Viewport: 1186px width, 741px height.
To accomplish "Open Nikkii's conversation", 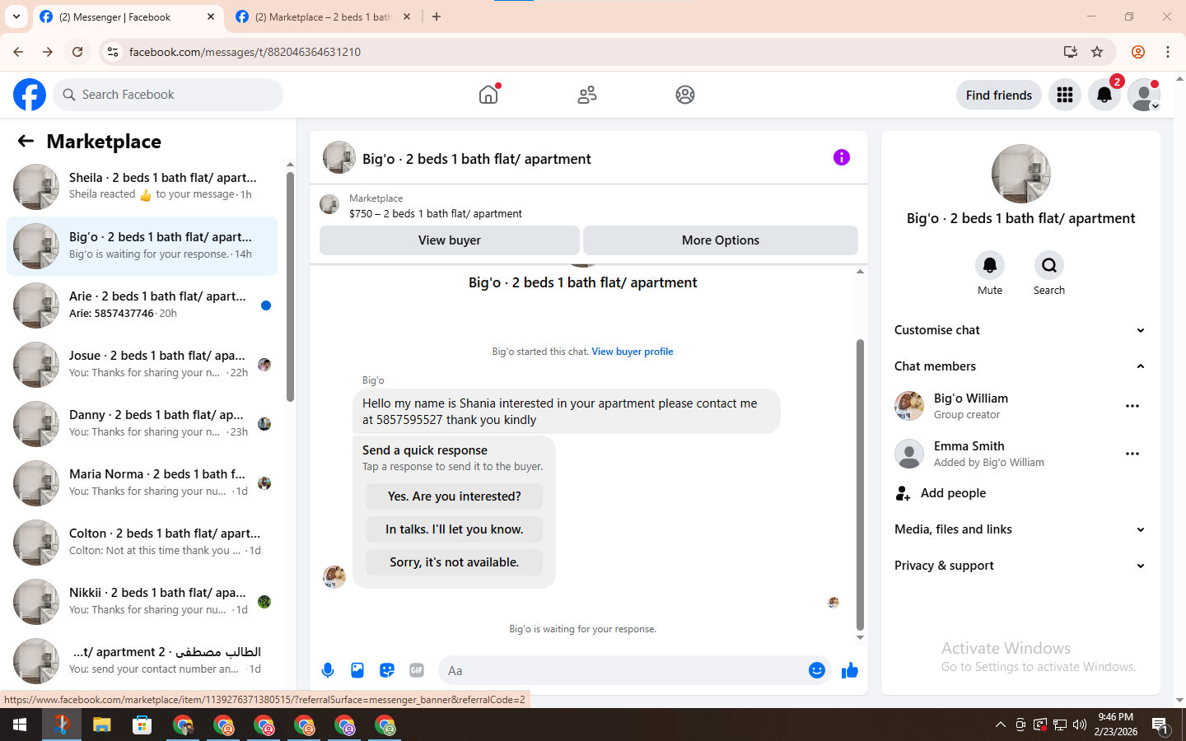I will coord(142,602).
